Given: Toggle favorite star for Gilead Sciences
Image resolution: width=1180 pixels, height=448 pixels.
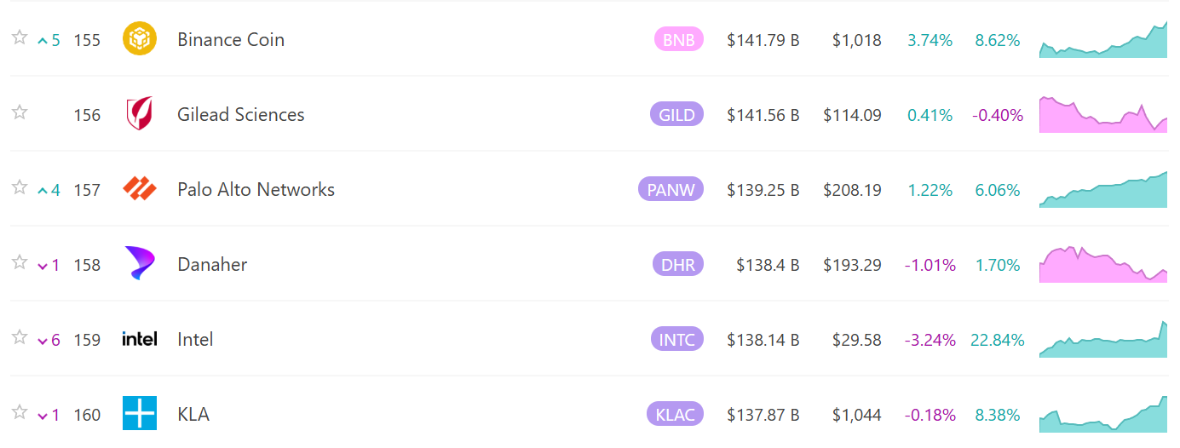Looking at the screenshot, I should pos(20,112).
